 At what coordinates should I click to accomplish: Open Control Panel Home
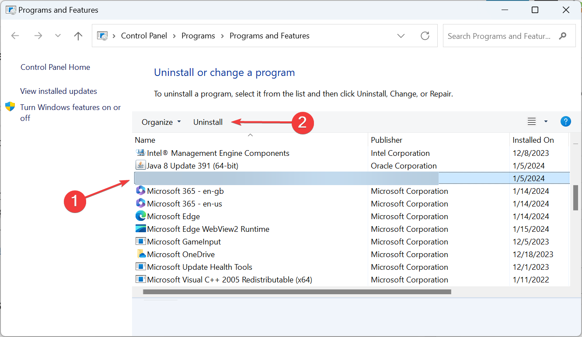55,67
